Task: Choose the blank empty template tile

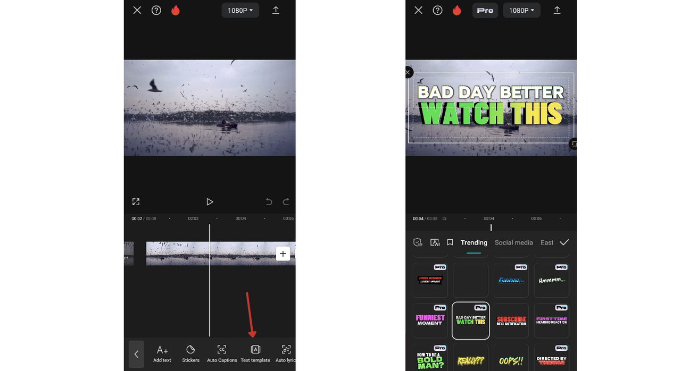Action: click(x=471, y=280)
